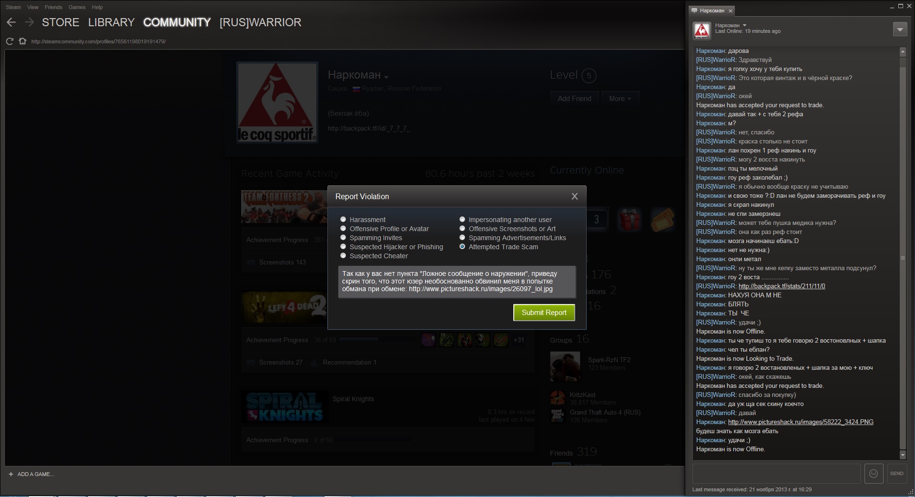915x497 pixels.
Task: Open the Left 4 Dead 2 game banner
Action: 284,307
